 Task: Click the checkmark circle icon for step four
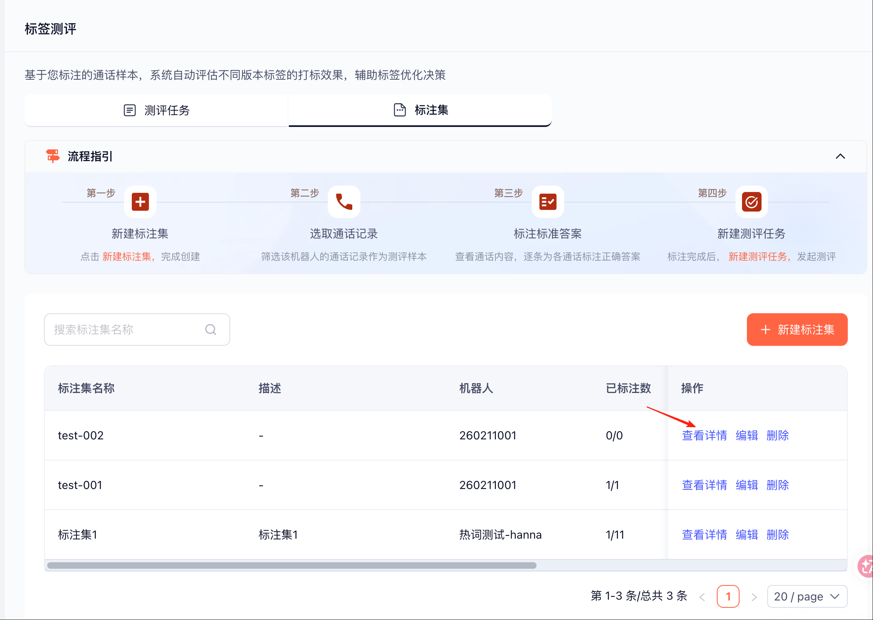pos(752,202)
